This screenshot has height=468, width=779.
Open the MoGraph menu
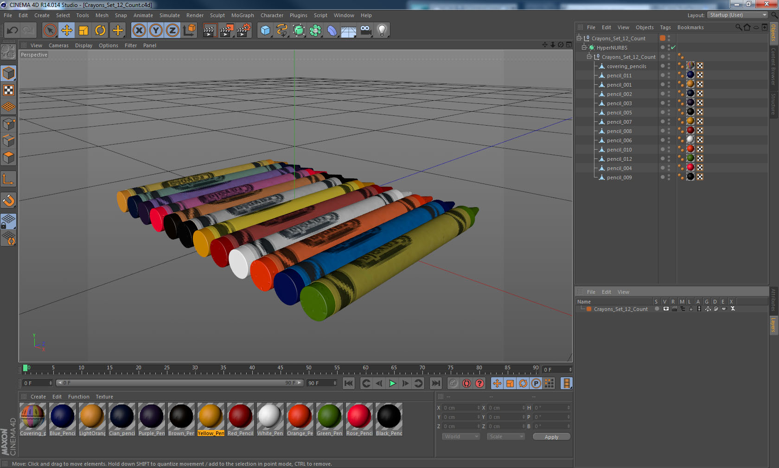(243, 15)
